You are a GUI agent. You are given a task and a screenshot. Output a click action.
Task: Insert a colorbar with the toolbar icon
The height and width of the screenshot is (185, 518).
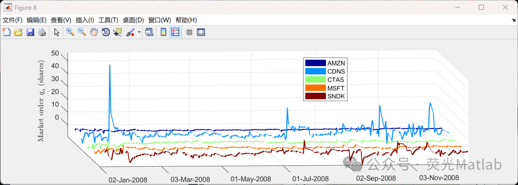click(163, 32)
